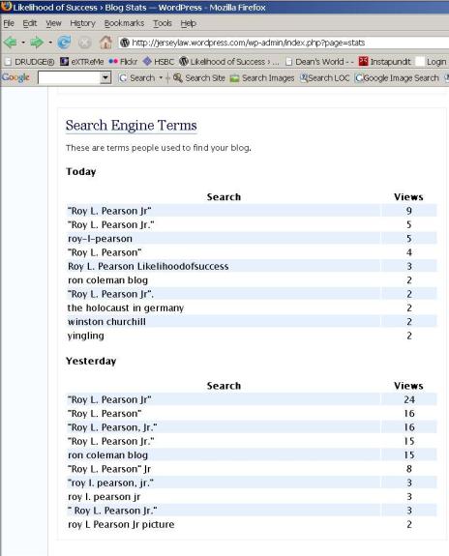This screenshot has height=556, width=449.
Task: Select Roy L. Pearson Likelihoodofsuccess search term
Action: (148, 266)
